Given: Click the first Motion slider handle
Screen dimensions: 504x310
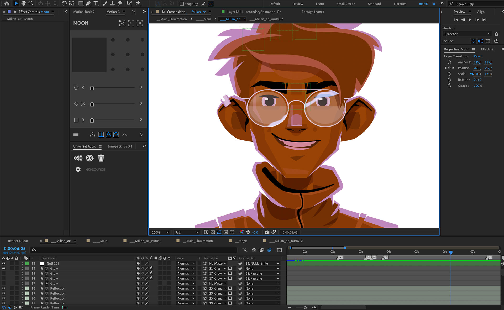Looking at the screenshot, I should click(92, 88).
